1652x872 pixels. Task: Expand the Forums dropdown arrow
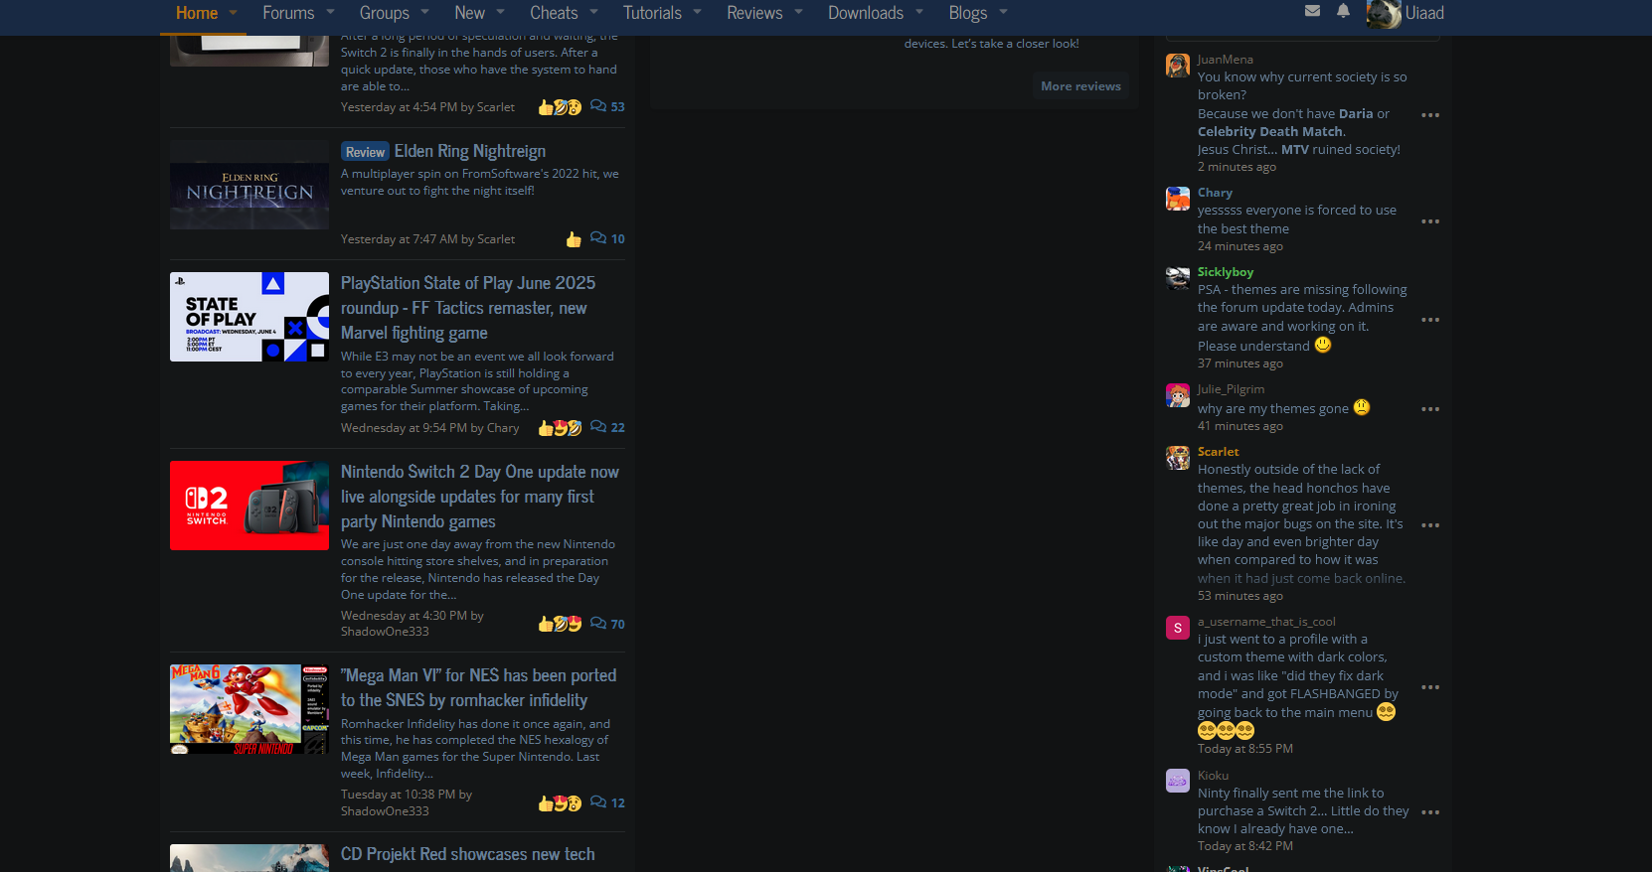pyautogui.click(x=330, y=13)
